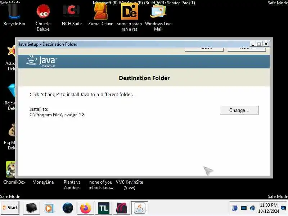Viewport: 288px width, 216px height.
Task: Select the Big Money bag desktop icon
Action: point(10,137)
